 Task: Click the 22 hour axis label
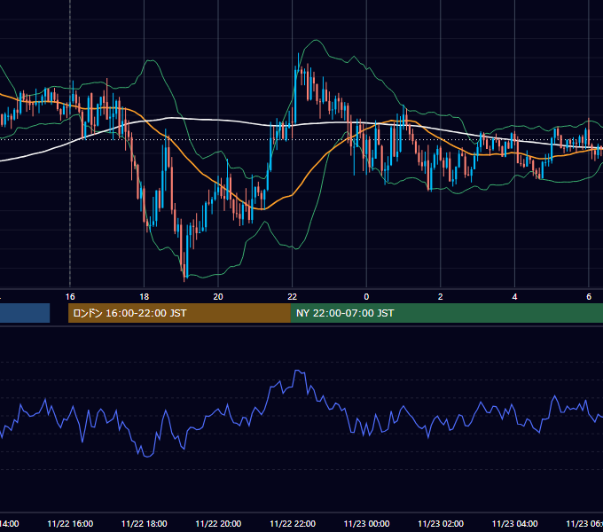[293, 297]
